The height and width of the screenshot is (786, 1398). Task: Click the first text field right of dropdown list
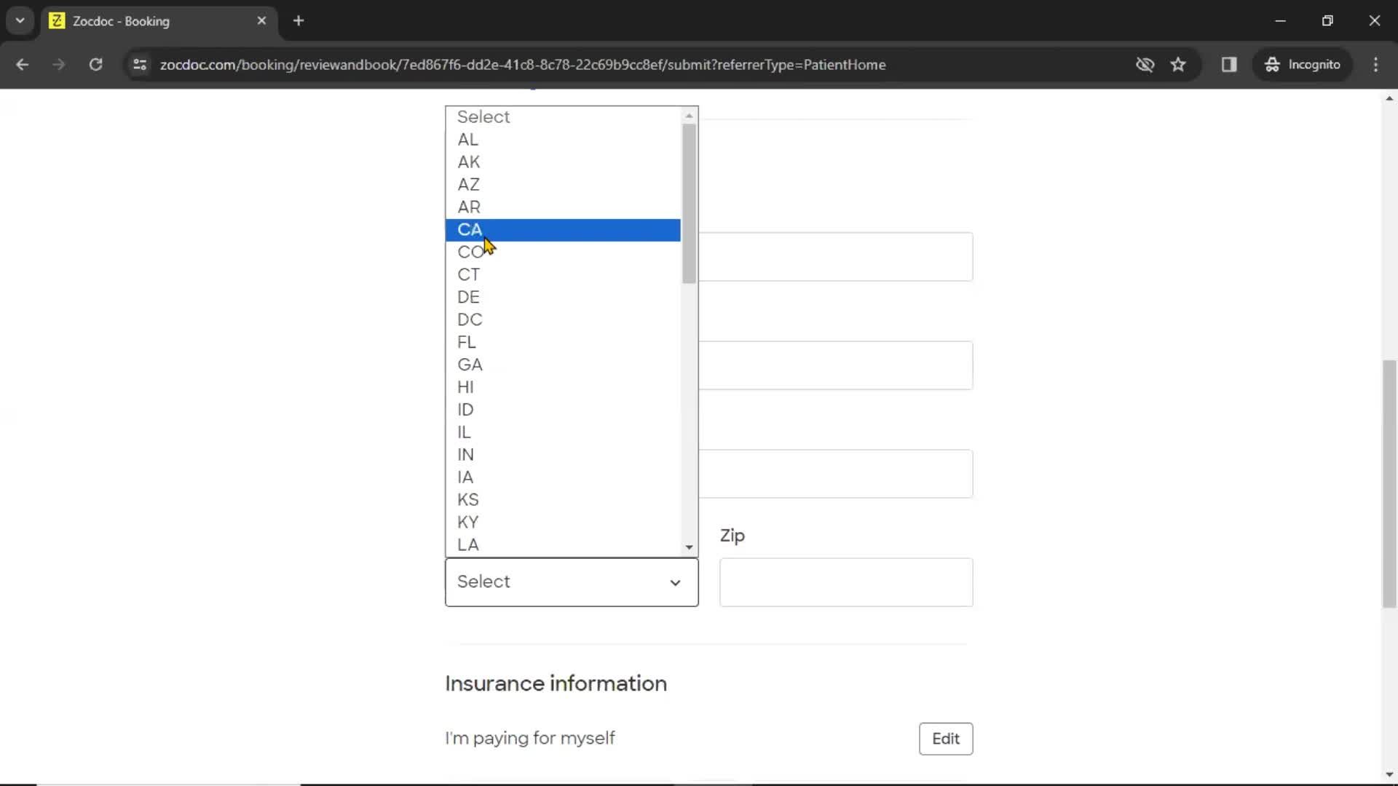[x=835, y=257]
